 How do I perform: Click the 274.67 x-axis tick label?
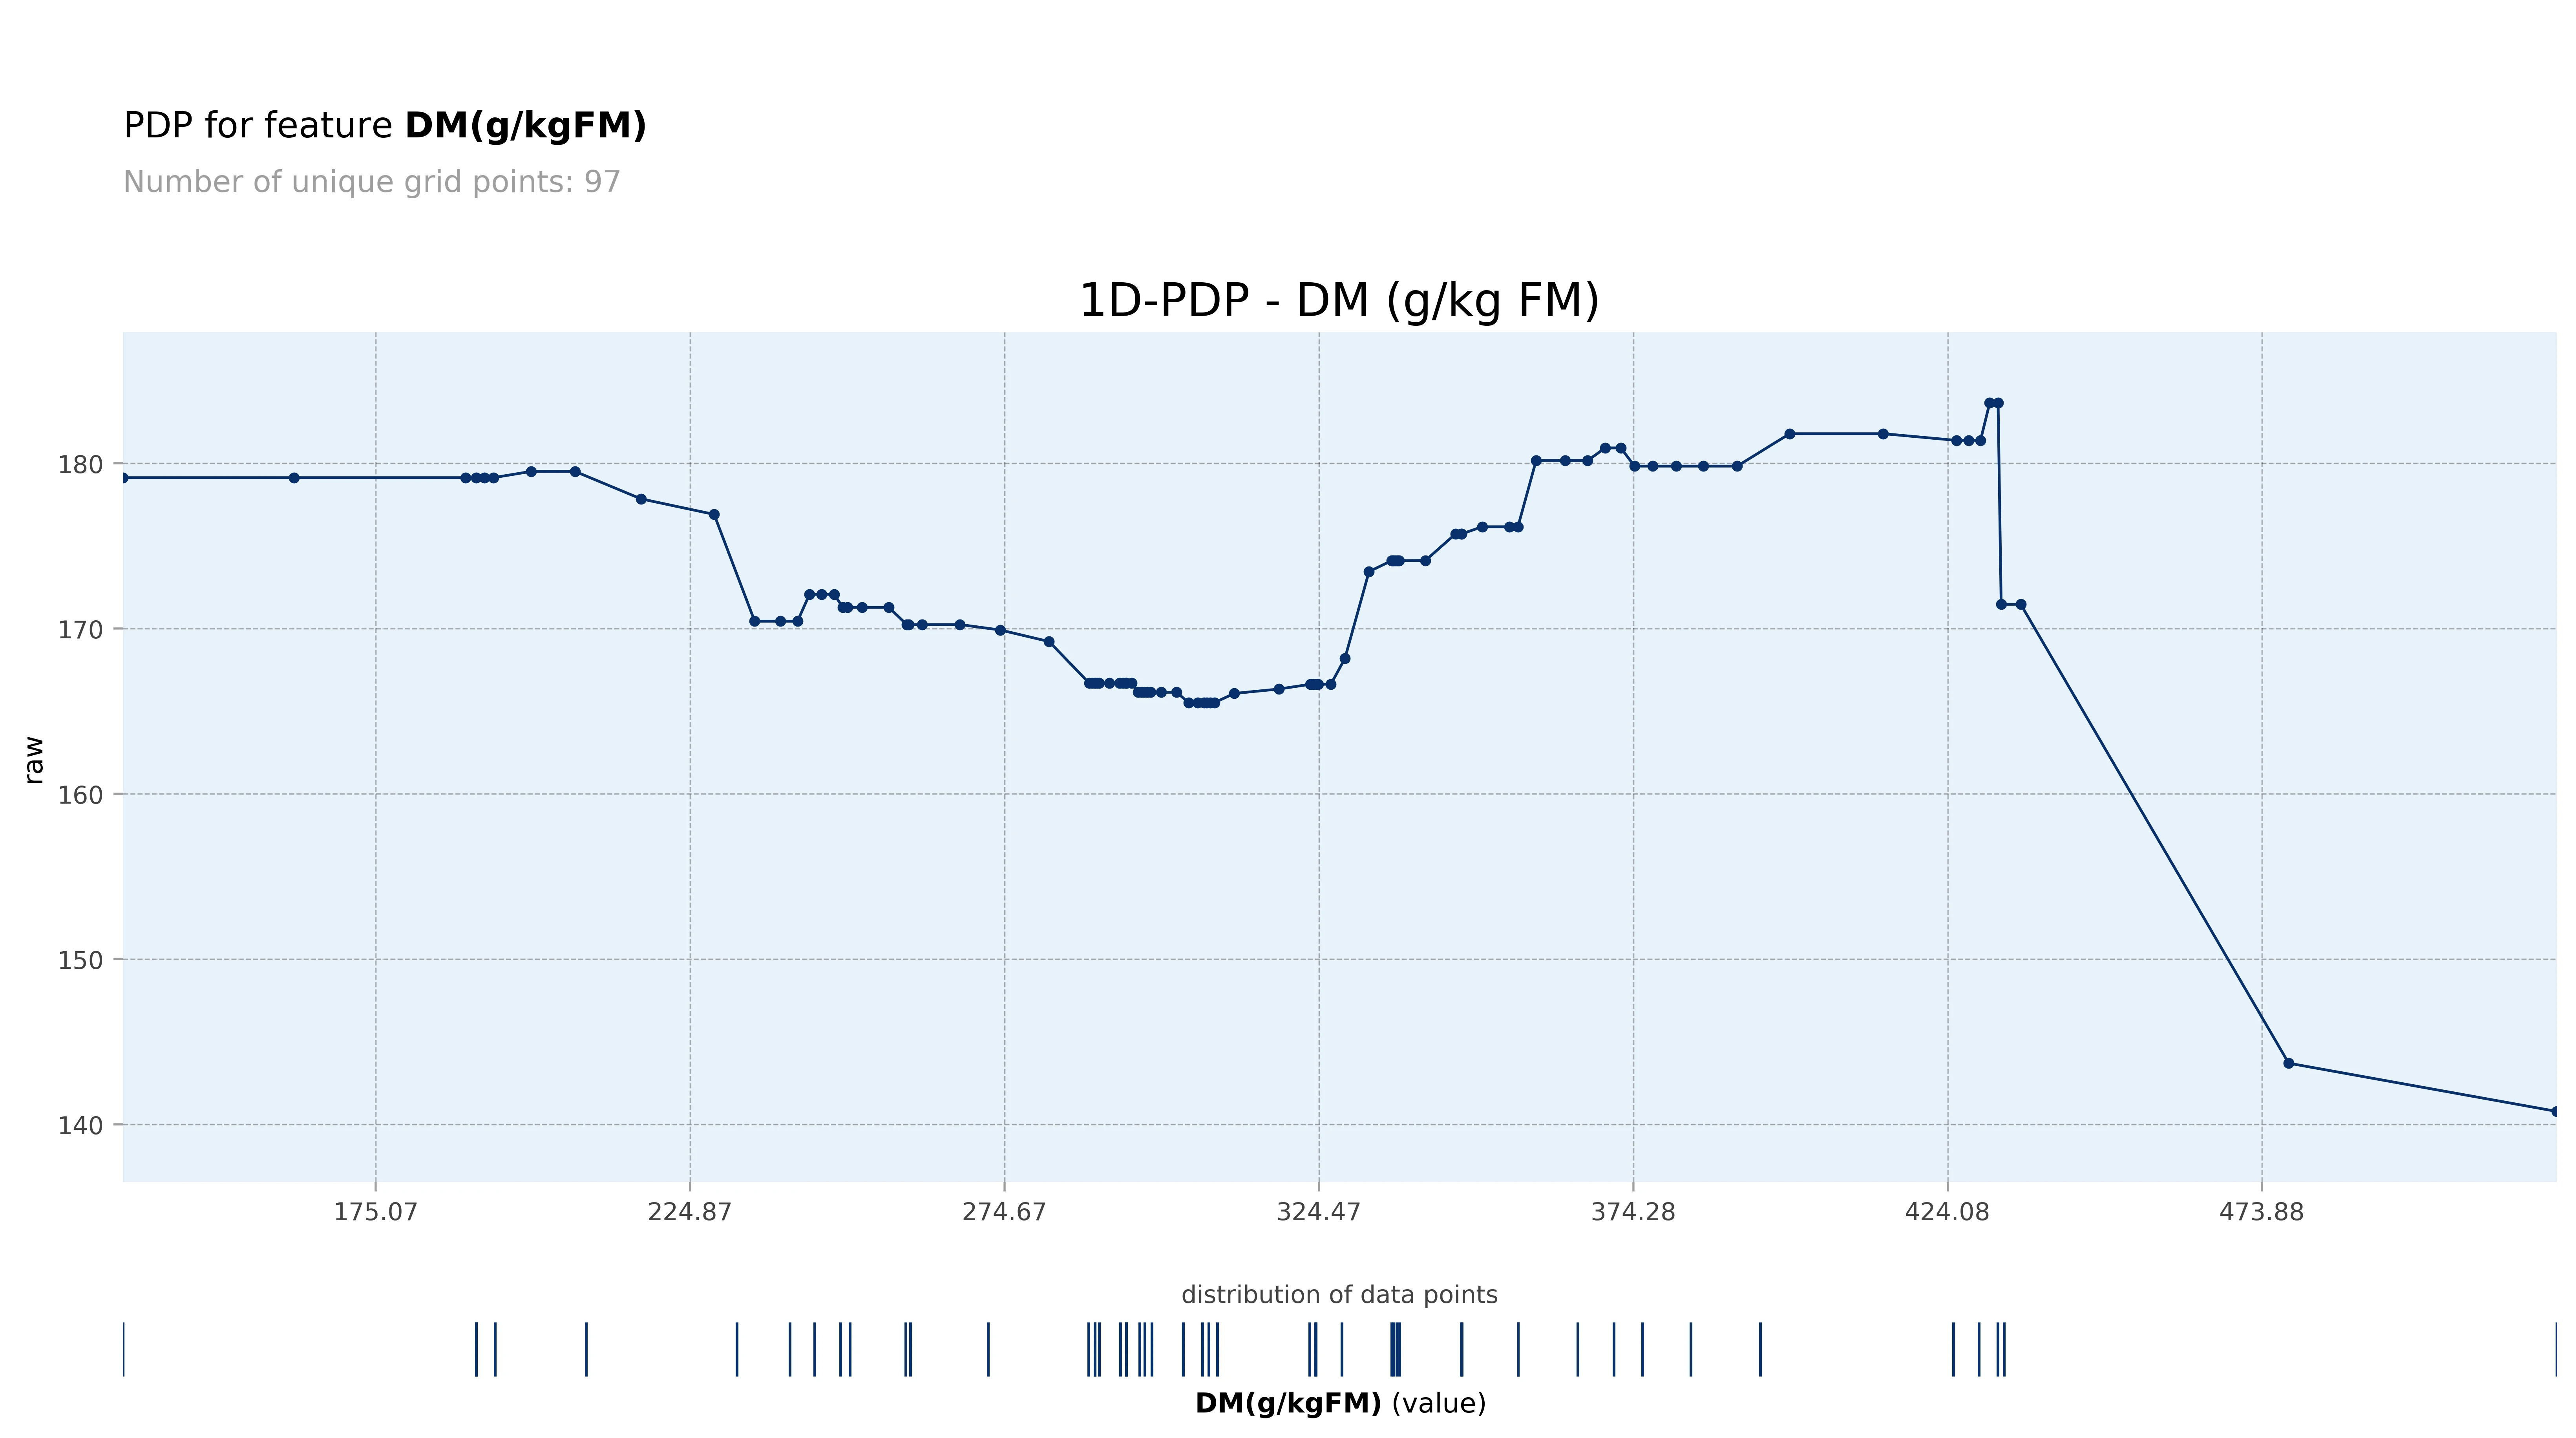[x=1004, y=1212]
